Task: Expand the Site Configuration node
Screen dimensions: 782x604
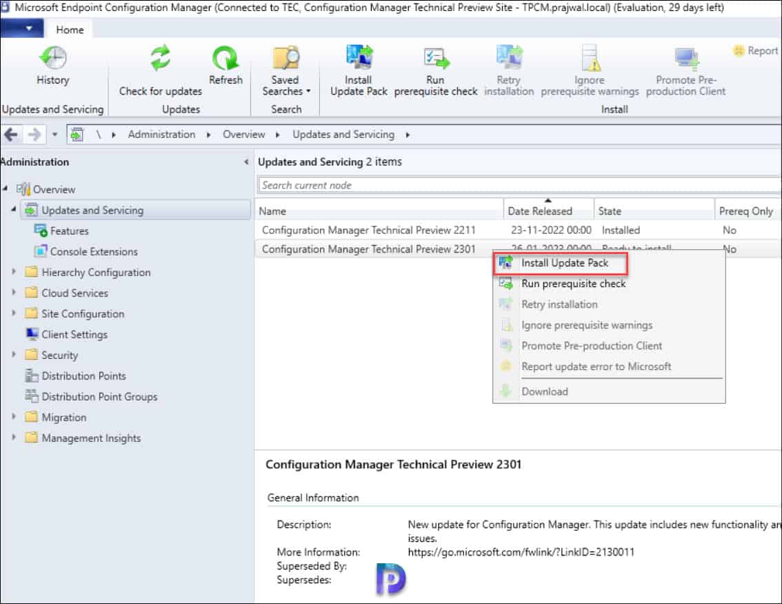Action: coord(14,313)
